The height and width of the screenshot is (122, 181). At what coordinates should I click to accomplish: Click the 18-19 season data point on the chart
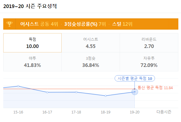pyautogui.click(x=105, y=96)
